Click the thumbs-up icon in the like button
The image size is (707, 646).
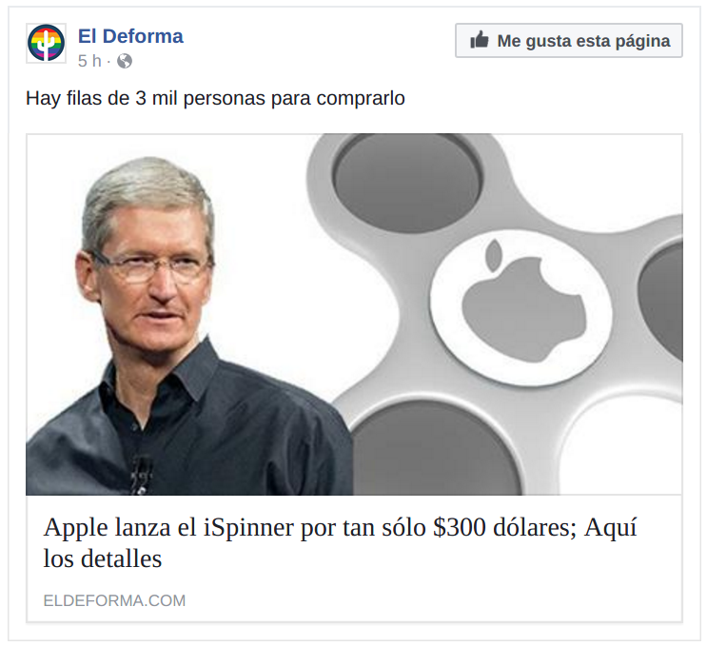[480, 40]
